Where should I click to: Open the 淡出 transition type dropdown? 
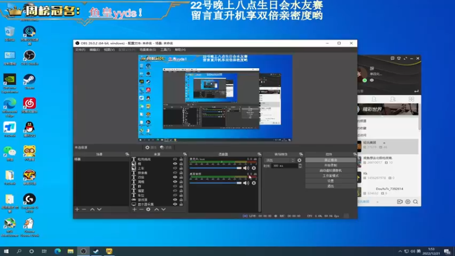(x=280, y=160)
